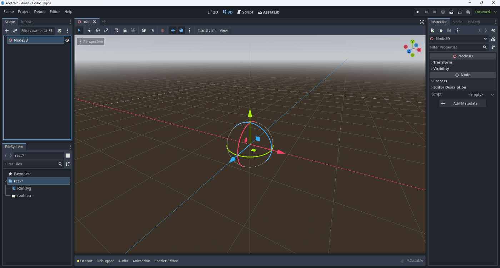Save edited resource disk icon

point(449,31)
